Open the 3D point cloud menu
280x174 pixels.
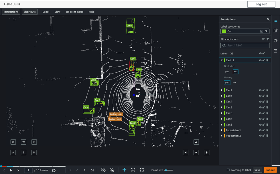click(x=74, y=12)
